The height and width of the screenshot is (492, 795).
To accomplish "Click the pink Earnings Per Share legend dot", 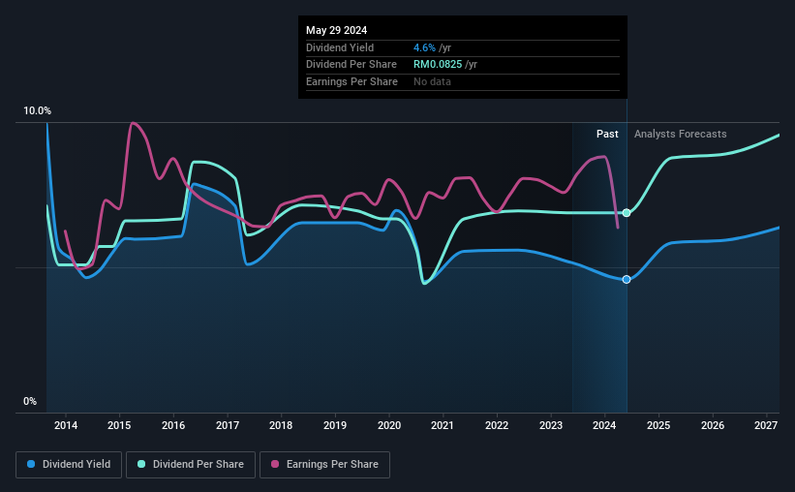I will coord(275,464).
